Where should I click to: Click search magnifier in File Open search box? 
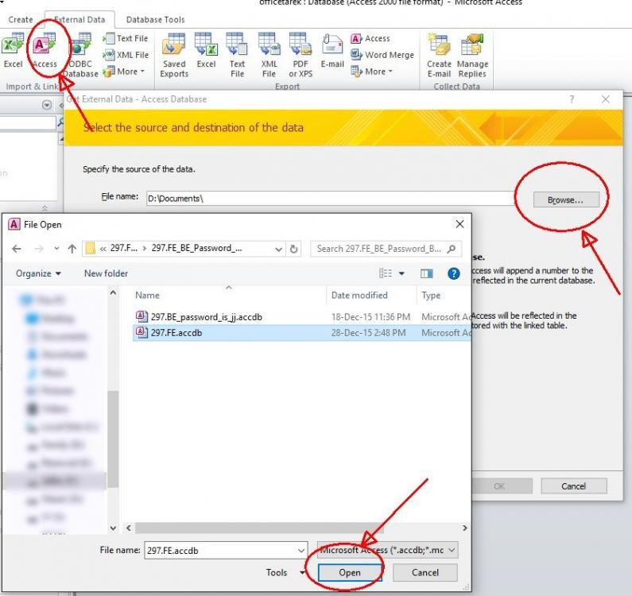tap(452, 249)
